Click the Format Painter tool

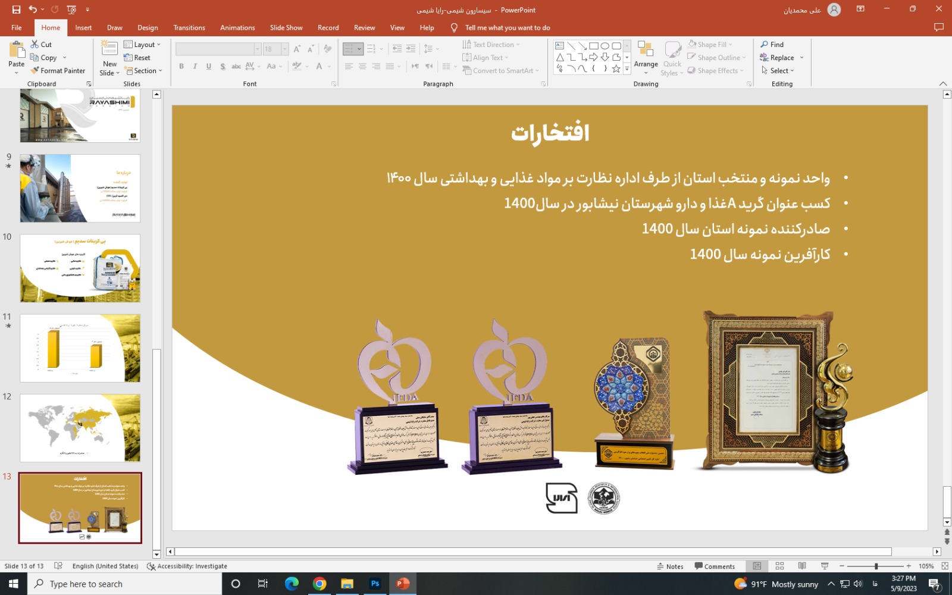(58, 71)
